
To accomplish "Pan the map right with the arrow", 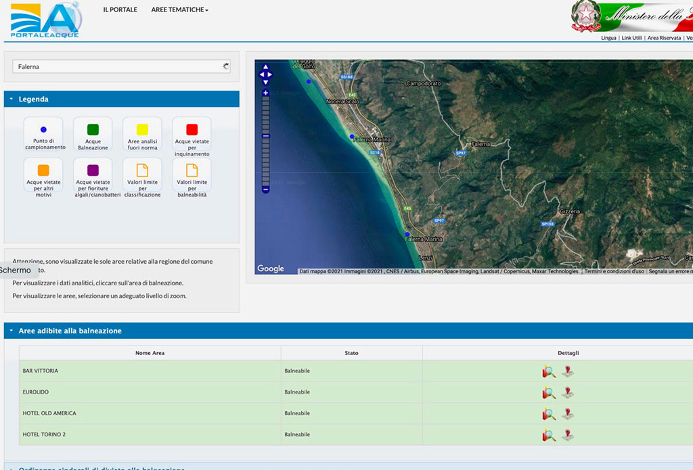I will tap(269, 74).
